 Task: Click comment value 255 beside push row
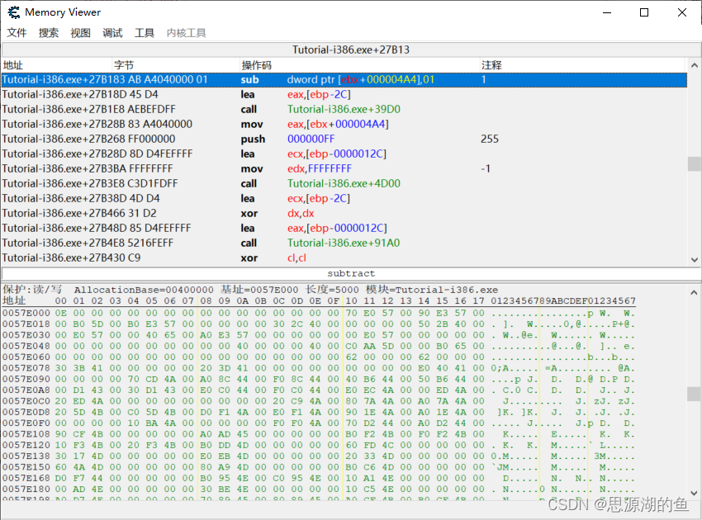[490, 139]
